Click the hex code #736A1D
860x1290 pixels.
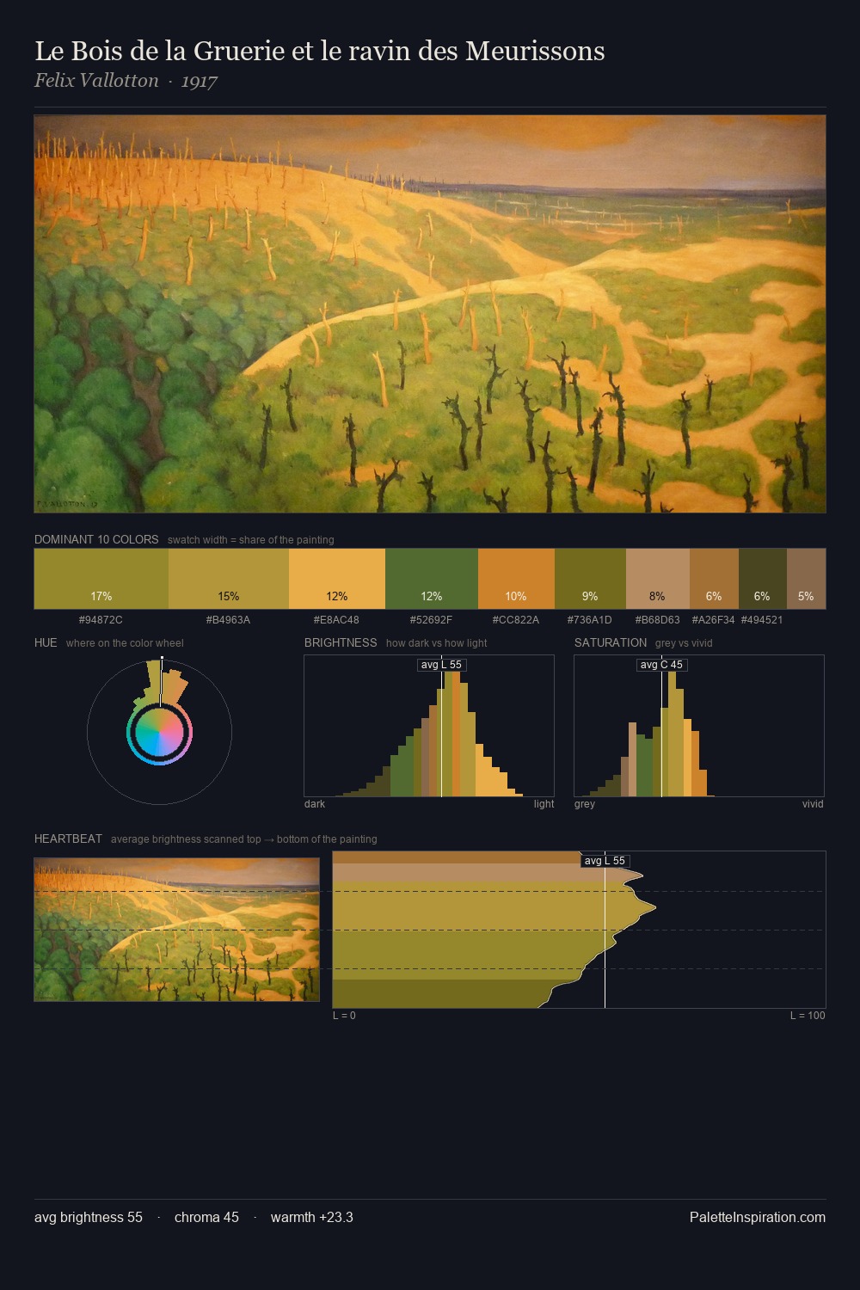coord(590,620)
